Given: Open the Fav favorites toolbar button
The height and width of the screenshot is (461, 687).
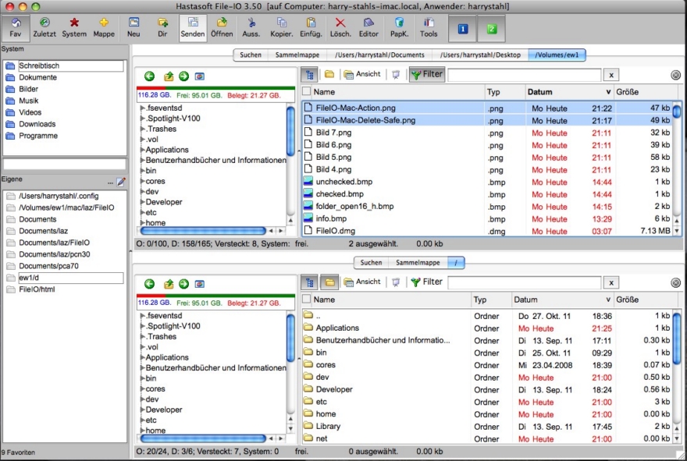Looking at the screenshot, I should (16, 27).
